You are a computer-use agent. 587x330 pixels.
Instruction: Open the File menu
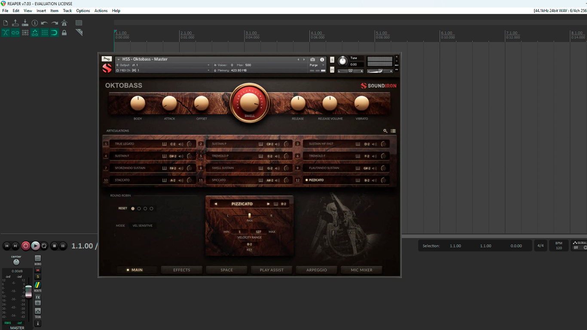click(x=5, y=11)
